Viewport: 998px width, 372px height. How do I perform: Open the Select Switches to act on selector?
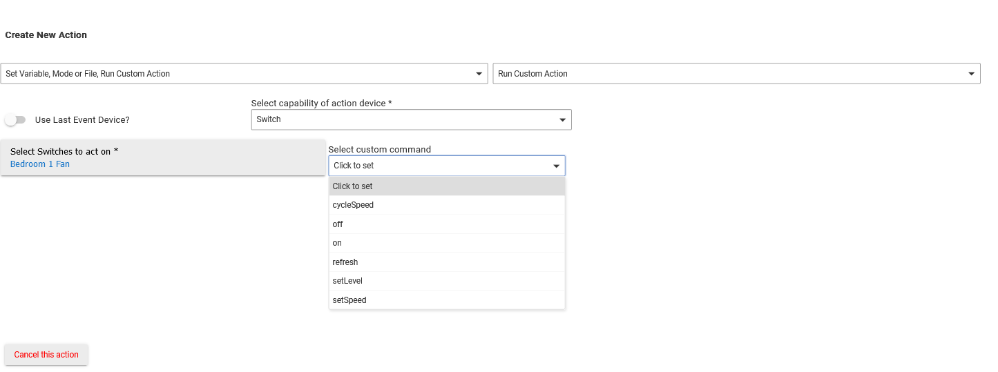163,152
